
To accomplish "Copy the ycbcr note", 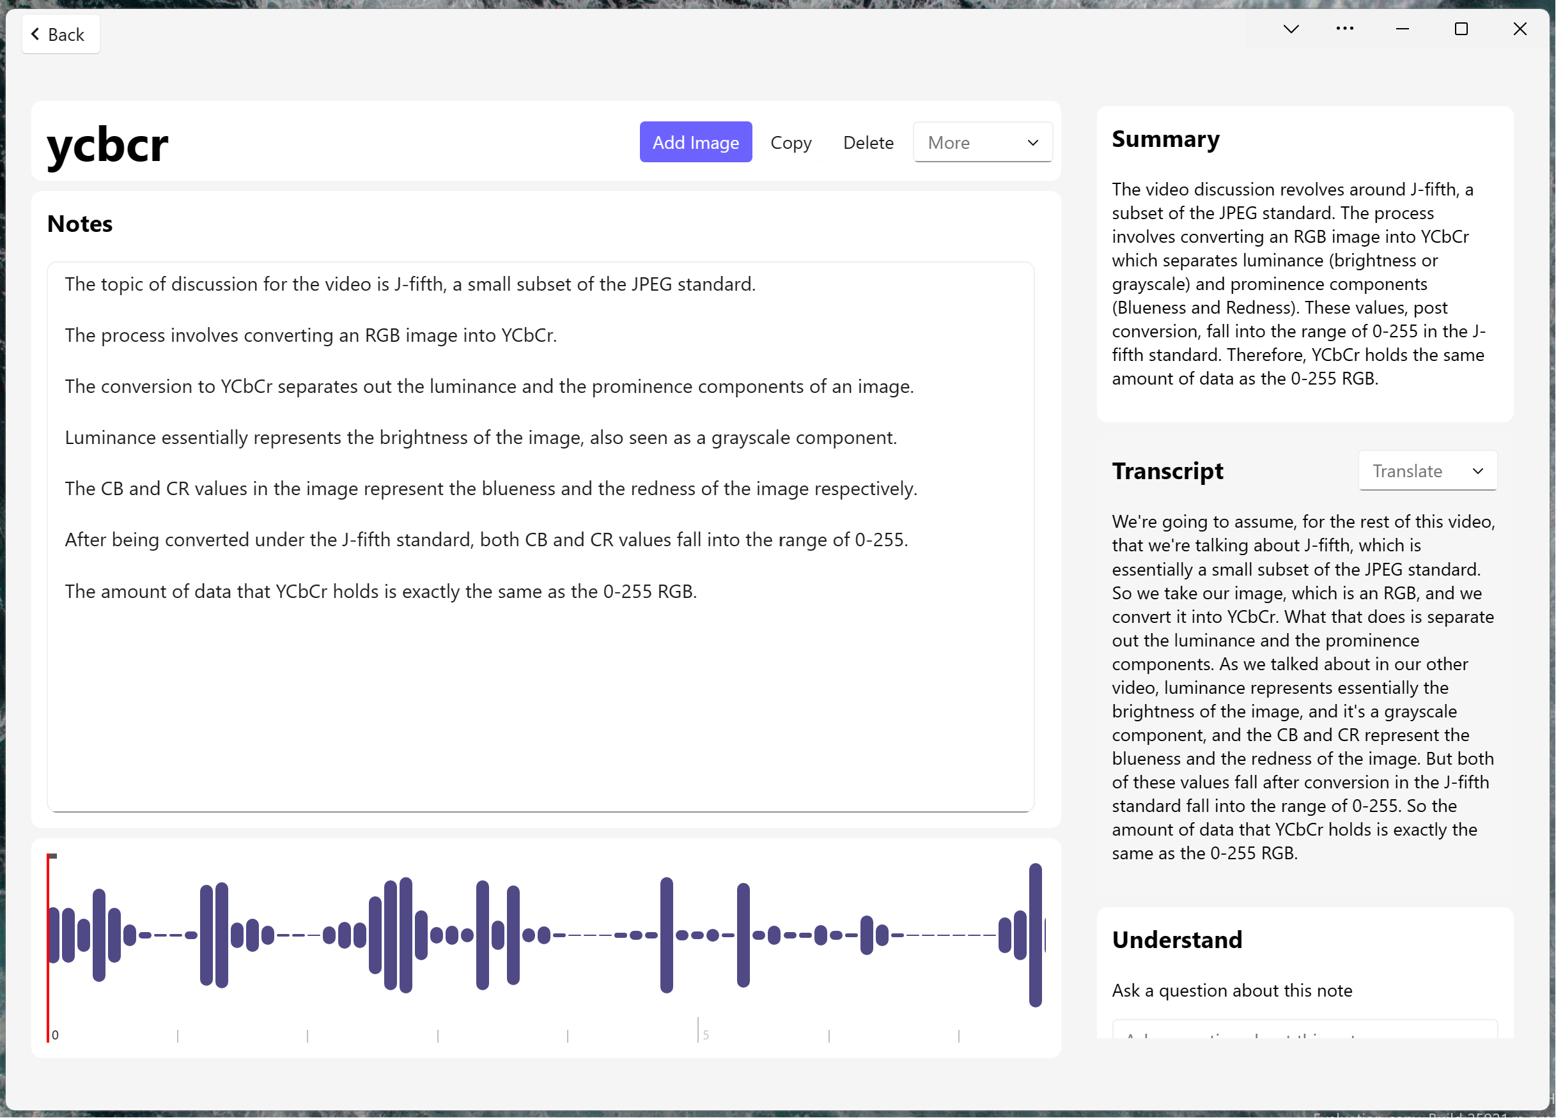I will point(791,142).
